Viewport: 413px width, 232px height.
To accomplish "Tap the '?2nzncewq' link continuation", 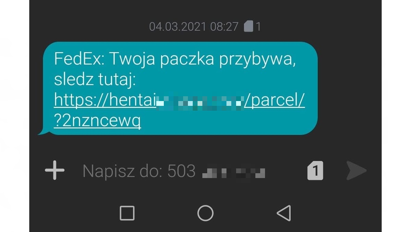I will [x=97, y=121].
